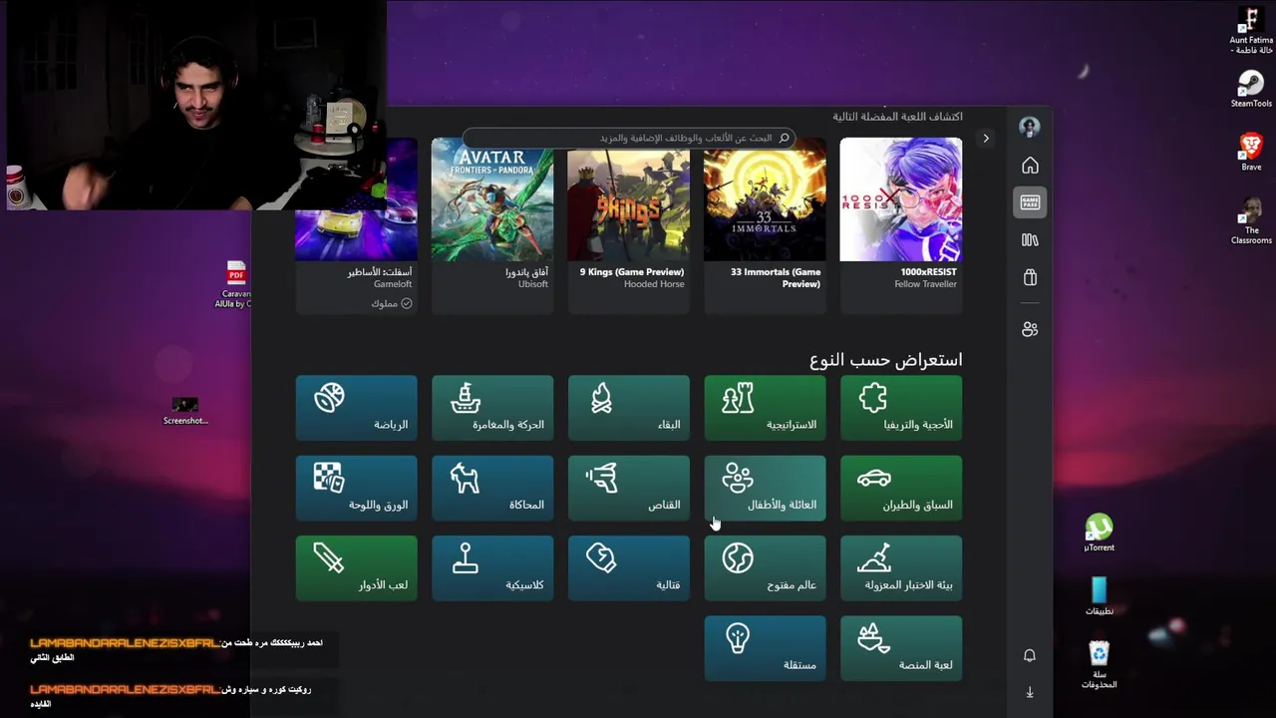
Task: Click the Ubisoft publisher text
Action: tap(533, 284)
